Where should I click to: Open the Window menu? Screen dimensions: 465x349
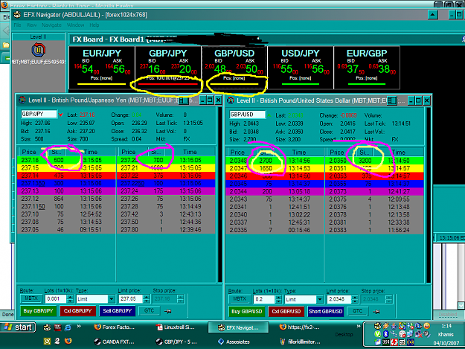[75, 25]
